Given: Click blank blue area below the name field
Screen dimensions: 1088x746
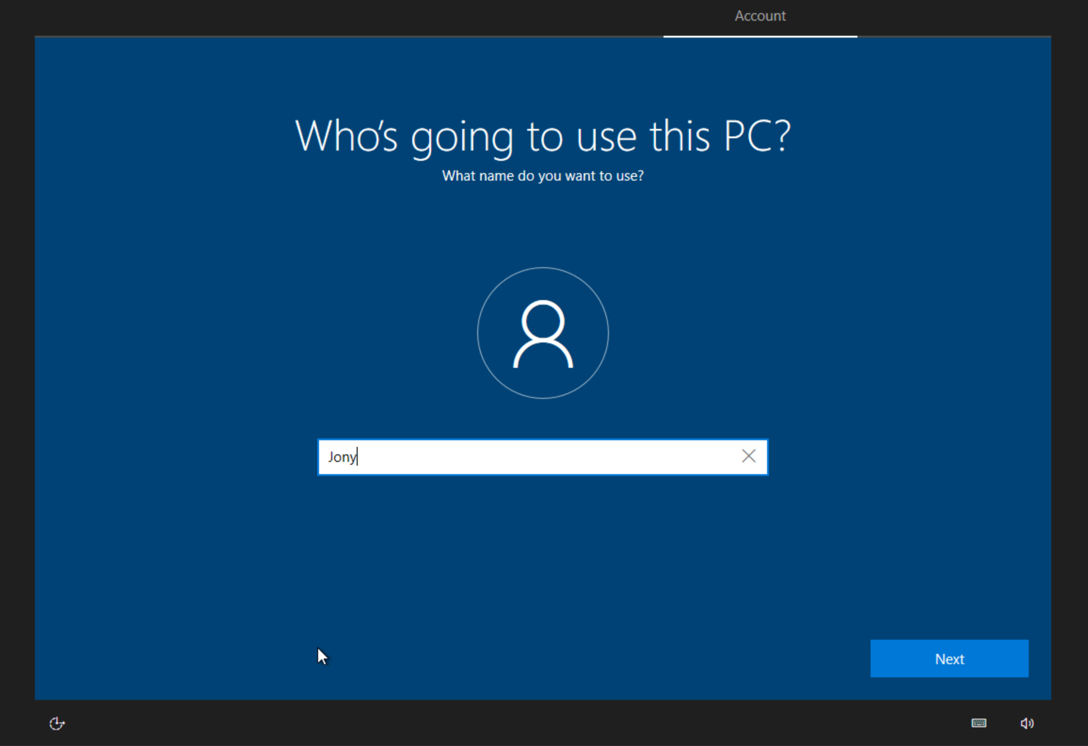Looking at the screenshot, I should [x=543, y=555].
